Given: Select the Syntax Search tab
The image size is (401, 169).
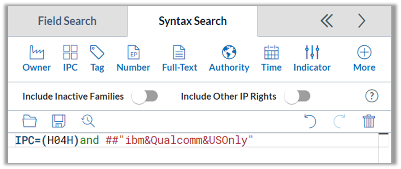Looking at the screenshot, I should click(x=192, y=21).
